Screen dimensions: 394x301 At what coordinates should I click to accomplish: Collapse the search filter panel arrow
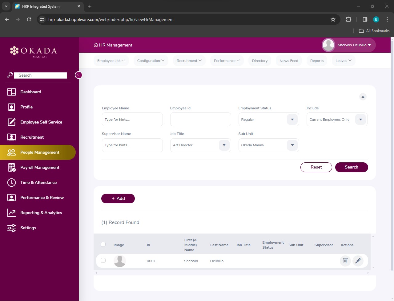click(363, 97)
